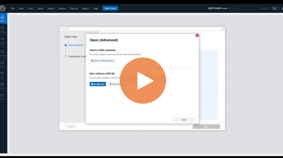Open the Tags sidebar icon
The width and height of the screenshot is (283, 158).
[3, 75]
